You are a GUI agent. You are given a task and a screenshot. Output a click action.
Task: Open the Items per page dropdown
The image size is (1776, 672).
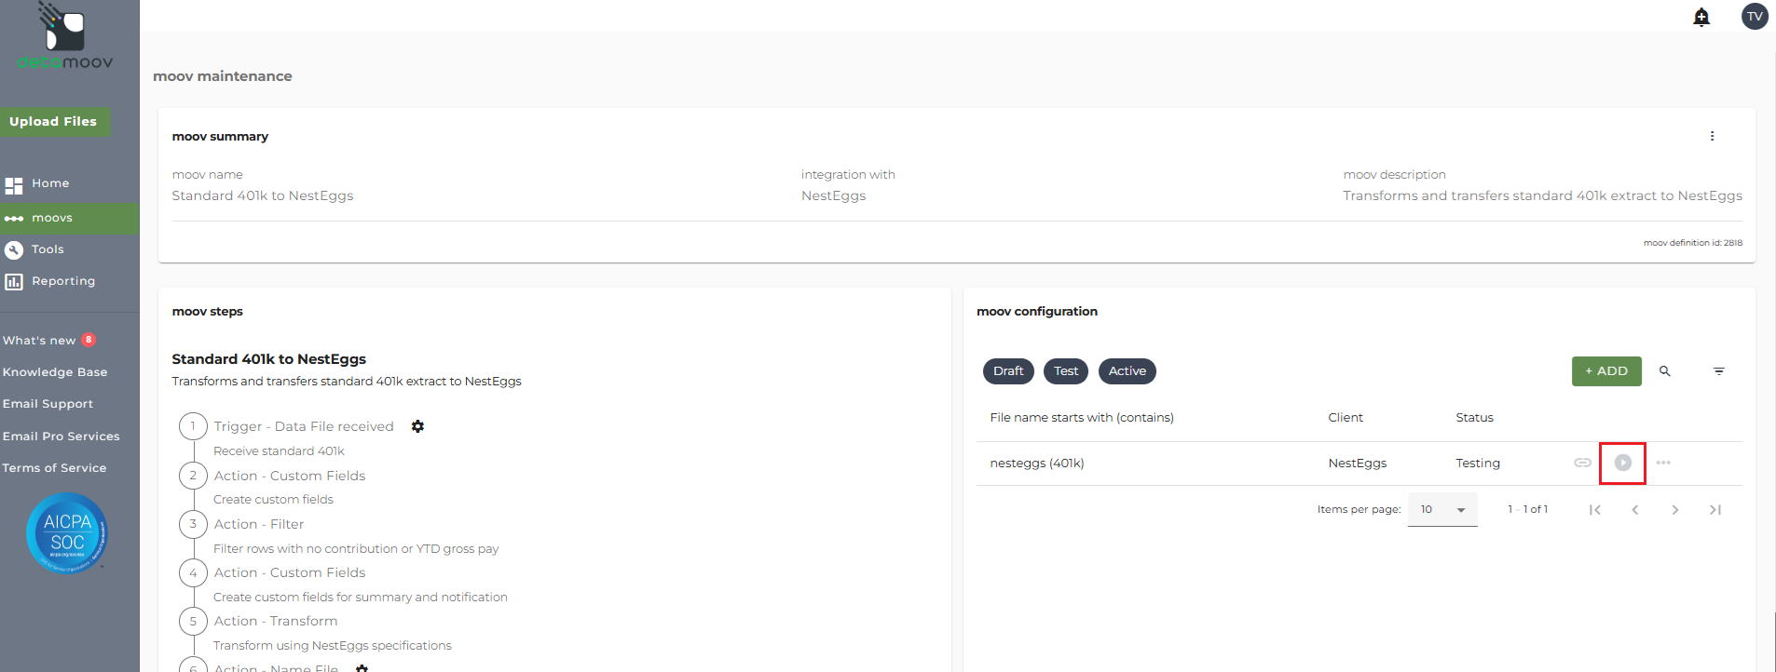click(1442, 510)
